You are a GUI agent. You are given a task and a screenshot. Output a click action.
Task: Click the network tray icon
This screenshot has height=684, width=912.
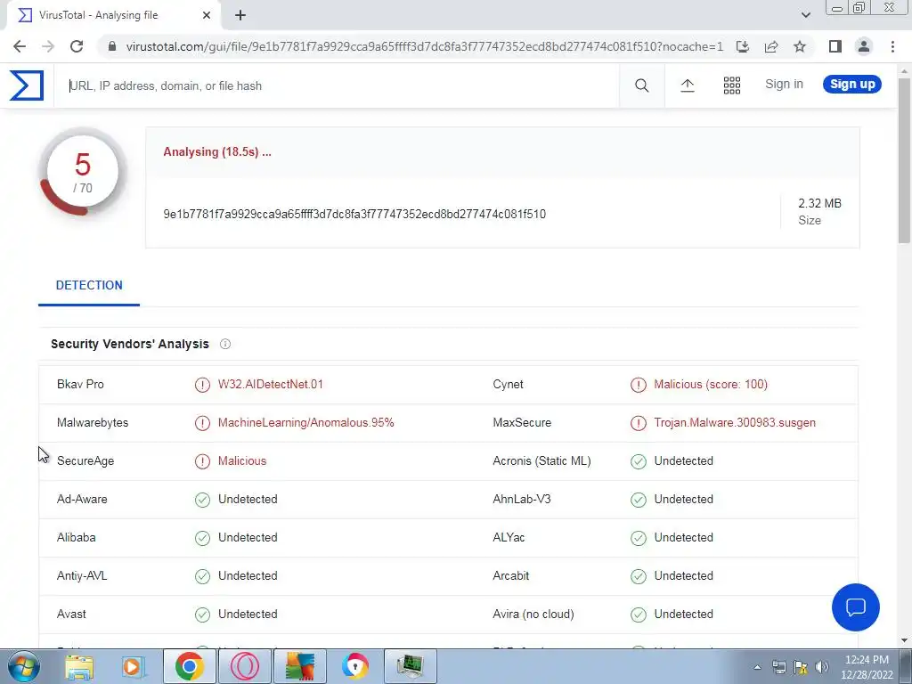click(778, 667)
